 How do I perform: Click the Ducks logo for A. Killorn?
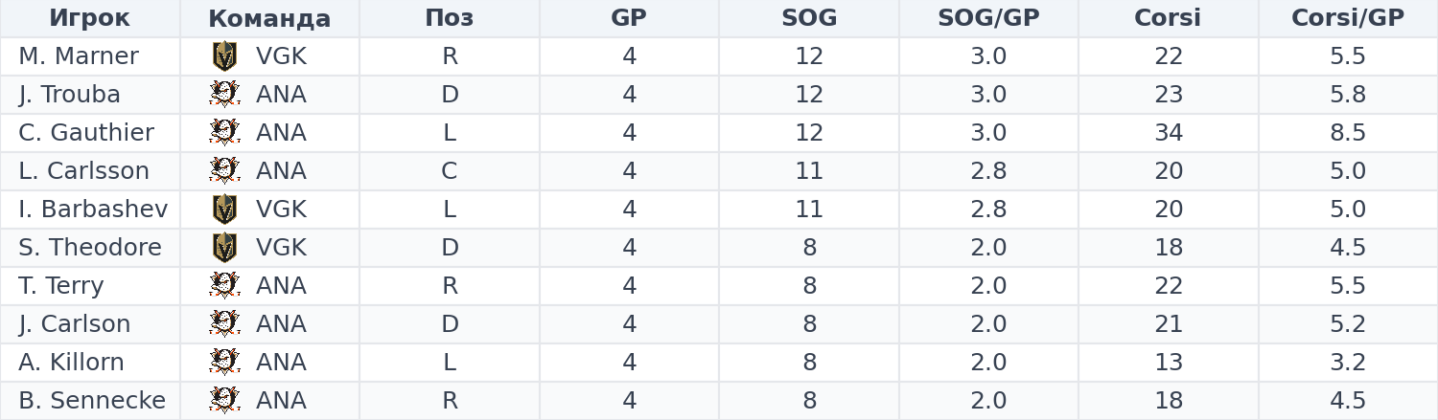(x=224, y=363)
